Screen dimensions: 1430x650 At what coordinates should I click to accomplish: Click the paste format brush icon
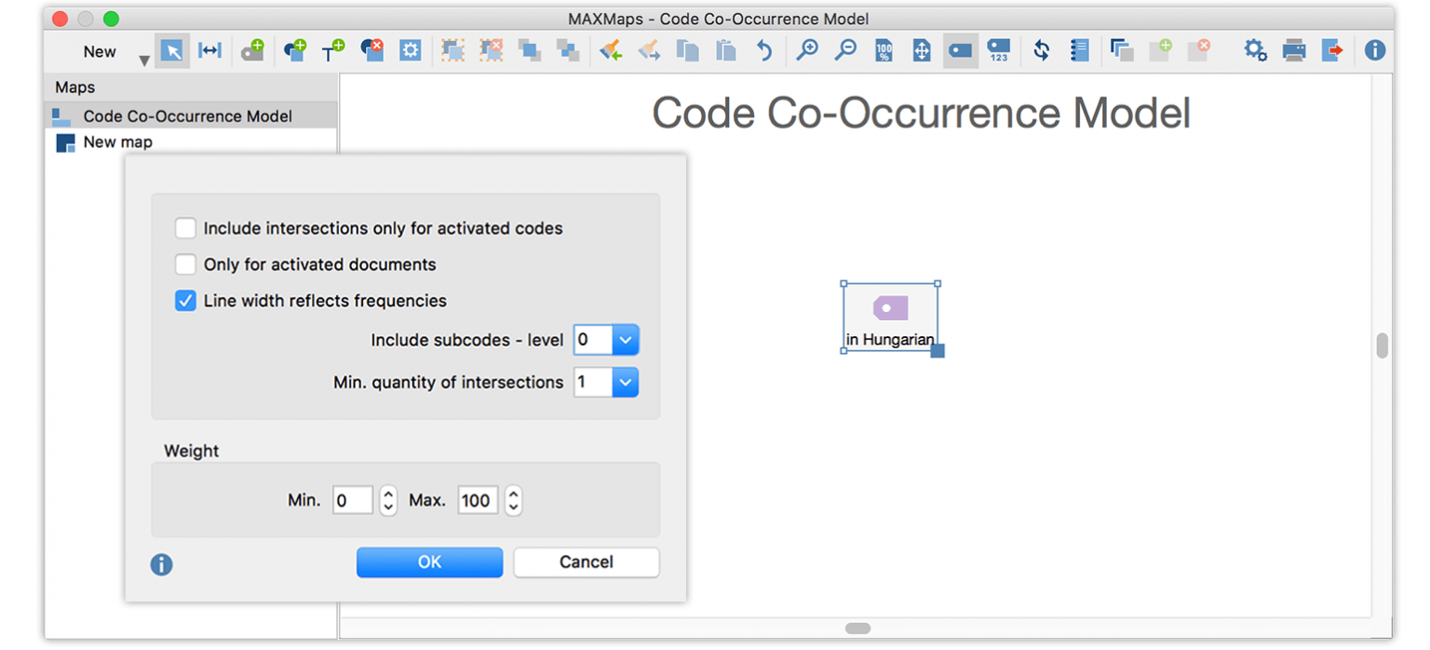[x=649, y=50]
